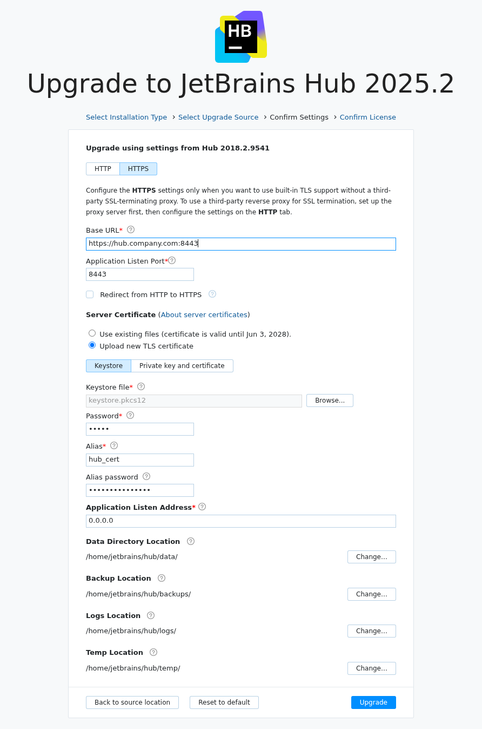Open help icon beside Keystore file
The image size is (482, 729).
pyautogui.click(x=140, y=386)
